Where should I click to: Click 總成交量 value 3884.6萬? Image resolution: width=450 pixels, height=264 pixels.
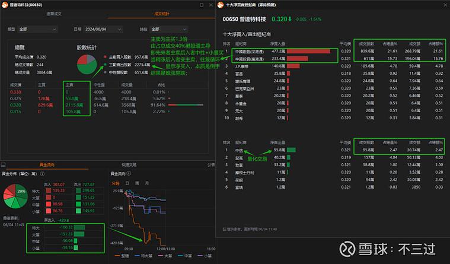(x=44, y=72)
